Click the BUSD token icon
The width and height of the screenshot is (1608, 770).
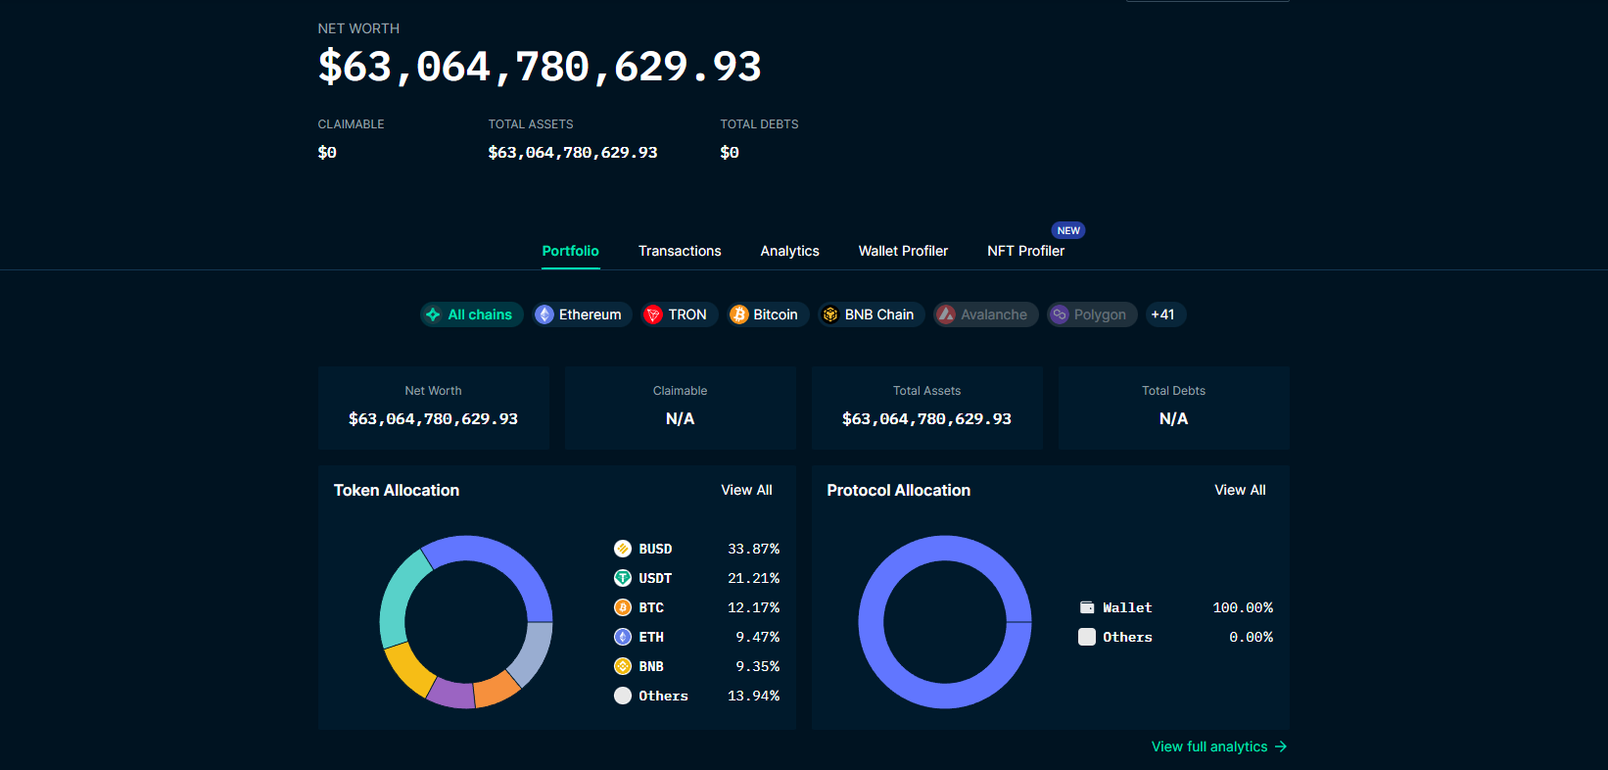(623, 549)
